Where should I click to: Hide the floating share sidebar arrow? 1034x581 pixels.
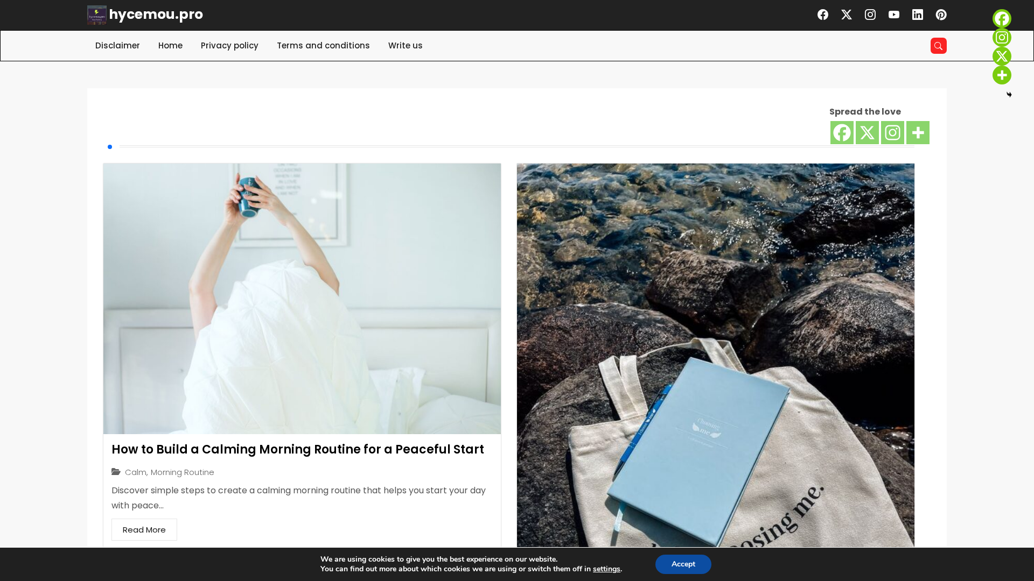click(1009, 95)
